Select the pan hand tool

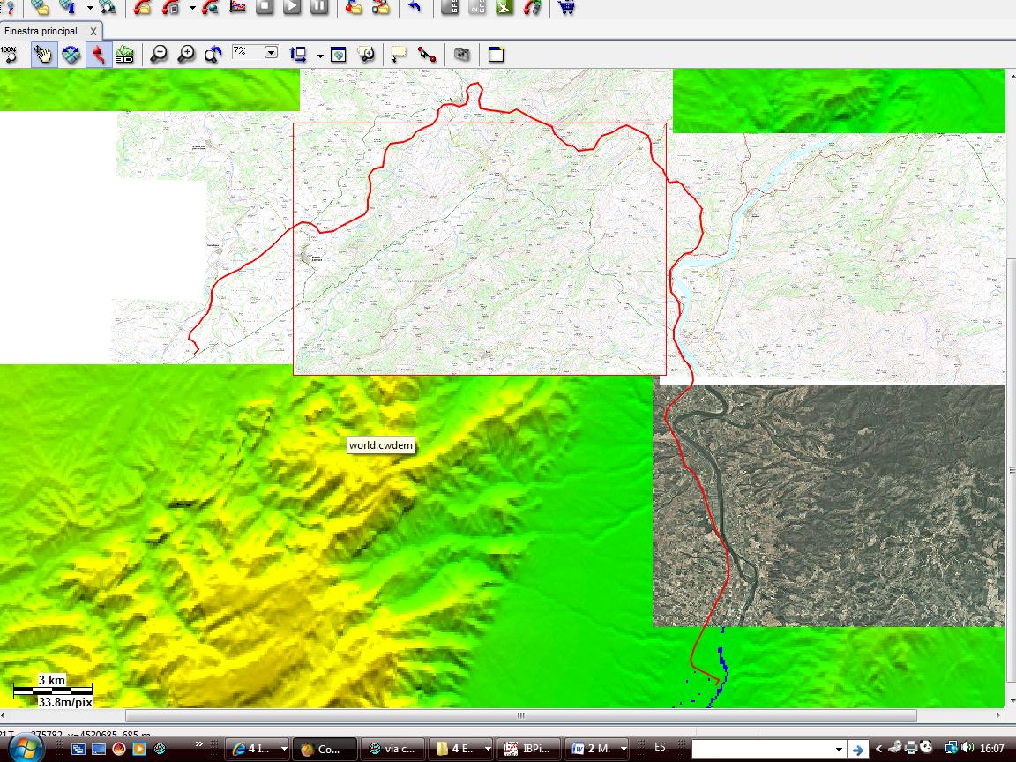pyautogui.click(x=43, y=55)
